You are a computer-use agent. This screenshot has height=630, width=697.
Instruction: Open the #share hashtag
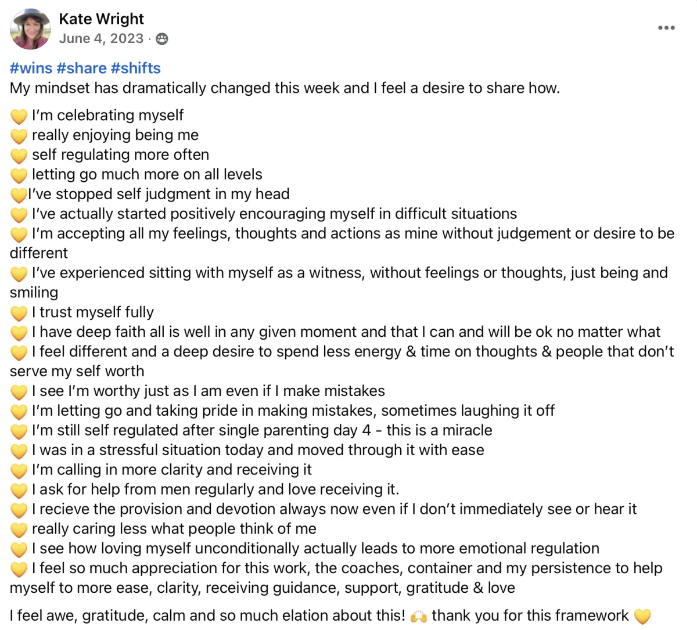tap(81, 68)
